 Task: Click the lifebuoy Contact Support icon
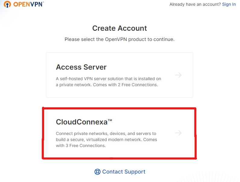98,172
